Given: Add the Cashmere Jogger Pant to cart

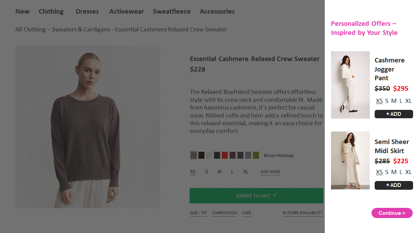Looking at the screenshot, I should (394, 114).
